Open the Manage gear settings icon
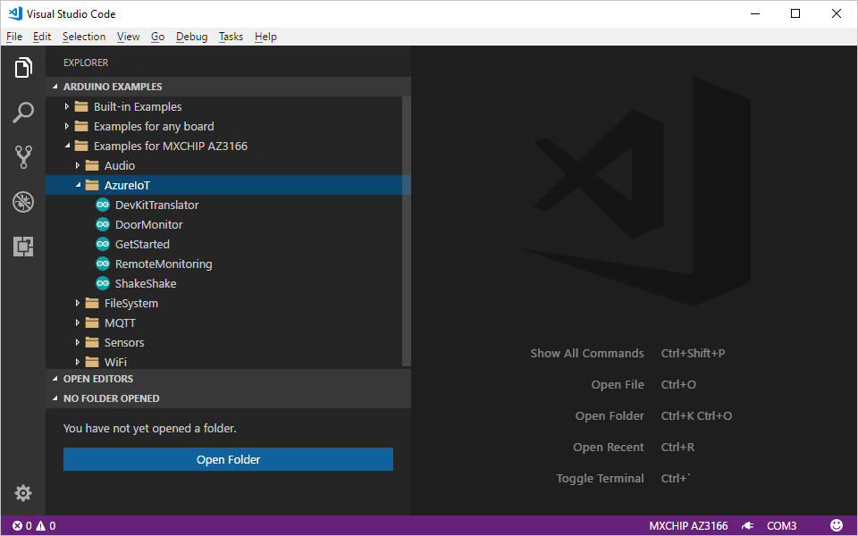Viewport: 858px width, 536px height. (x=23, y=493)
